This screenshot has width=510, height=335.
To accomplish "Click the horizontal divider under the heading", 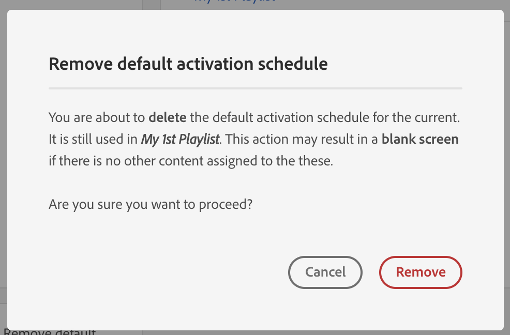I will tap(256, 88).
